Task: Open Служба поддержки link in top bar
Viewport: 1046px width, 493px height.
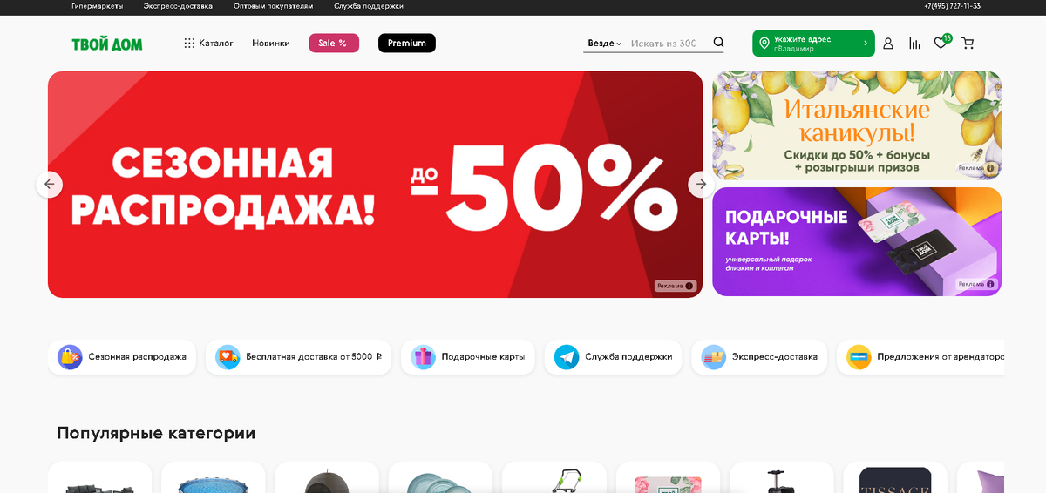Action: coord(369,6)
